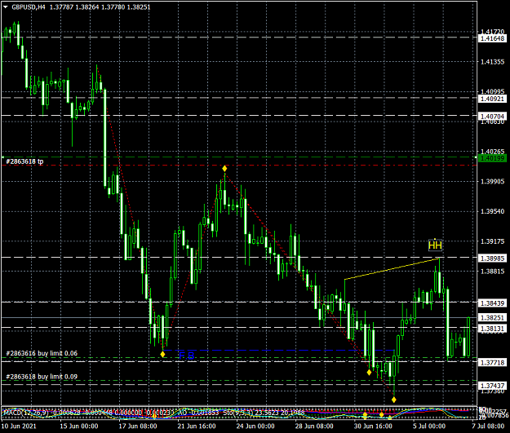Click the AO indicator value text
Image resolution: width=510 pixels, height=433 pixels.
[198, 413]
